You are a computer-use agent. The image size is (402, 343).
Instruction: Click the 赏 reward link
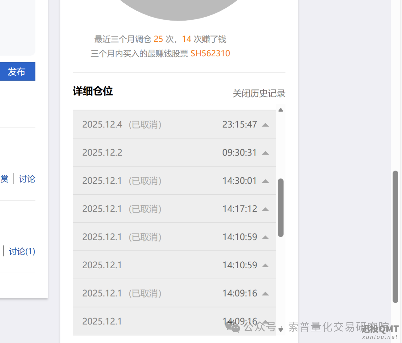pos(4,179)
